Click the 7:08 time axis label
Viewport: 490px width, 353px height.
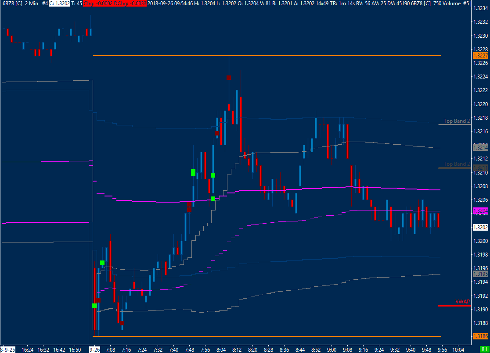[111, 349]
